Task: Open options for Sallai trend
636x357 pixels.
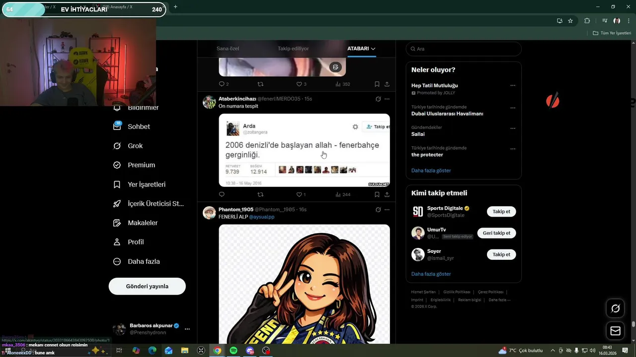Action: click(513, 128)
